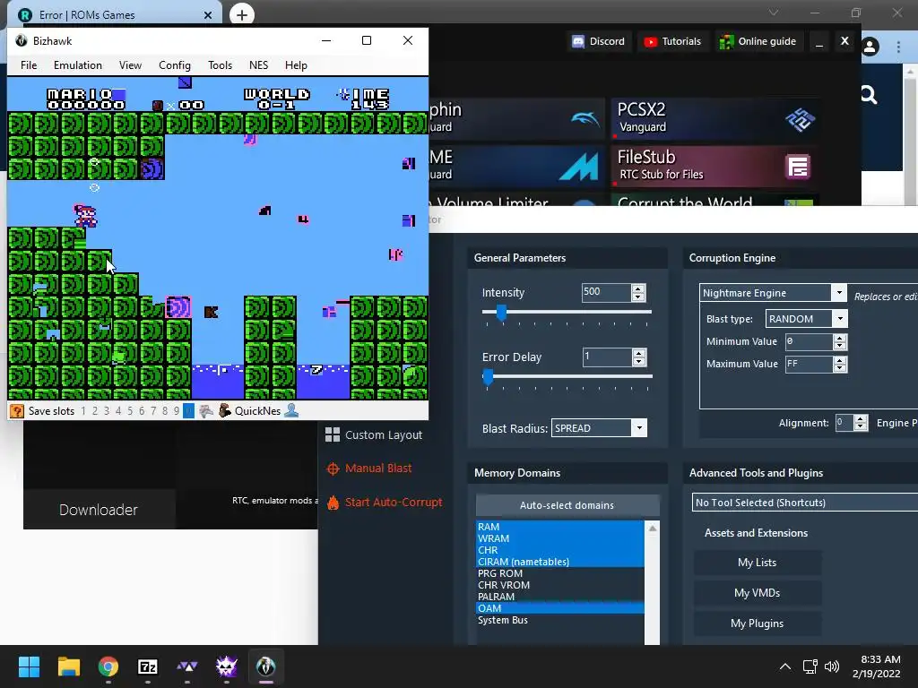Open the NES menu
This screenshot has width=918, height=688.
tap(258, 64)
